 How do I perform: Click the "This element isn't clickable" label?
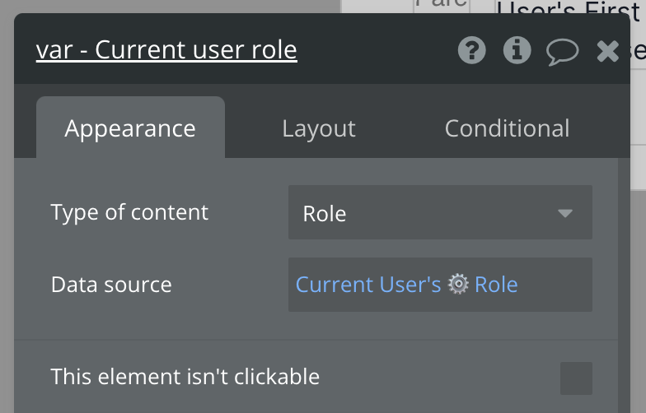click(x=185, y=377)
